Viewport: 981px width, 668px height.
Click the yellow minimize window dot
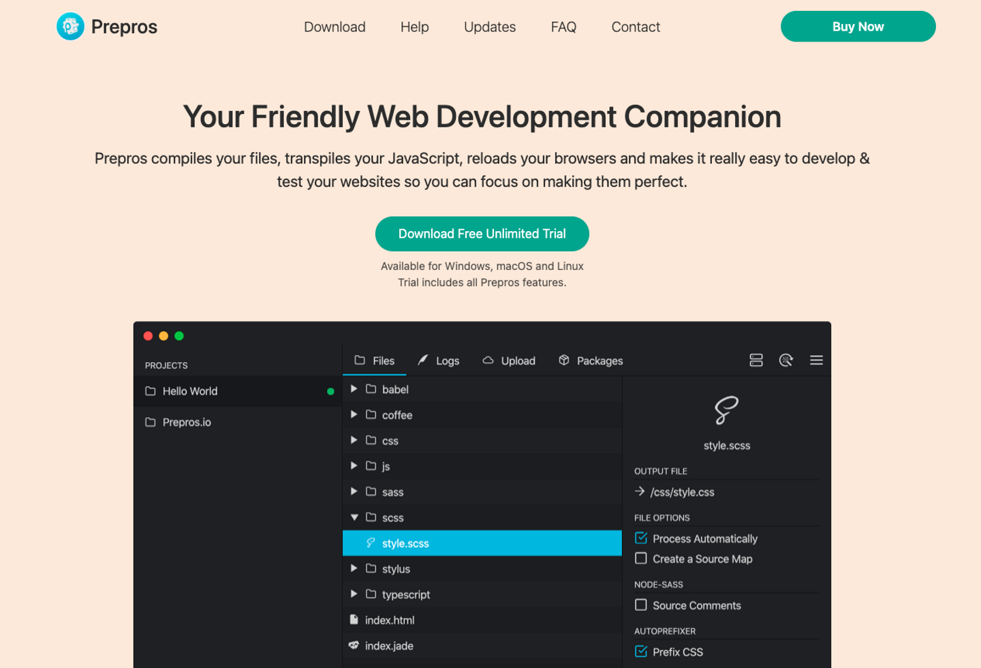click(x=163, y=336)
